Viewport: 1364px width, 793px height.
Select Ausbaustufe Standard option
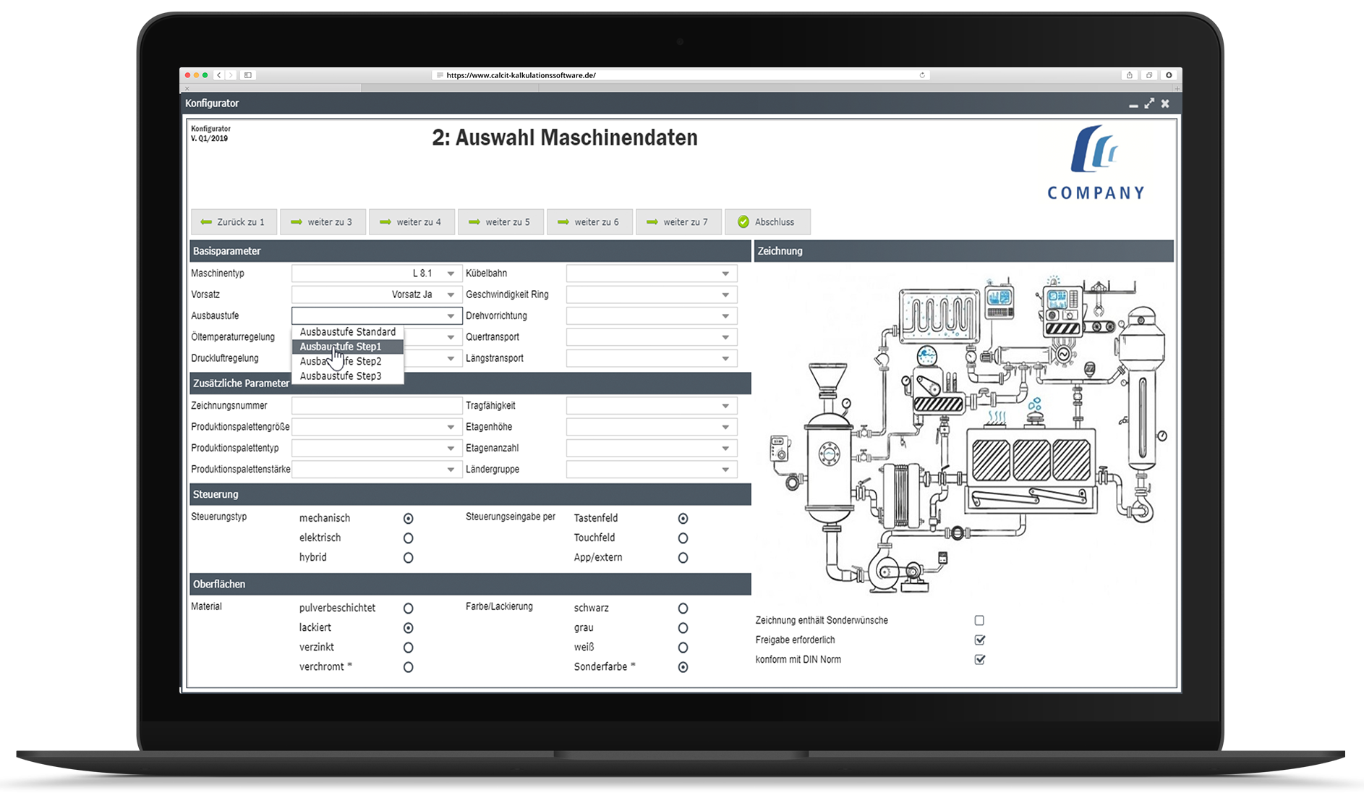348,332
